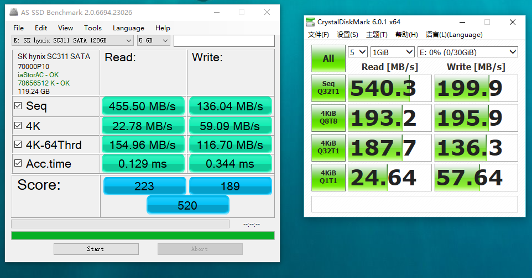This screenshot has height=278, width=532.
Task: Open the Help menu in AS SSD Benchmark
Action: coord(163,28)
